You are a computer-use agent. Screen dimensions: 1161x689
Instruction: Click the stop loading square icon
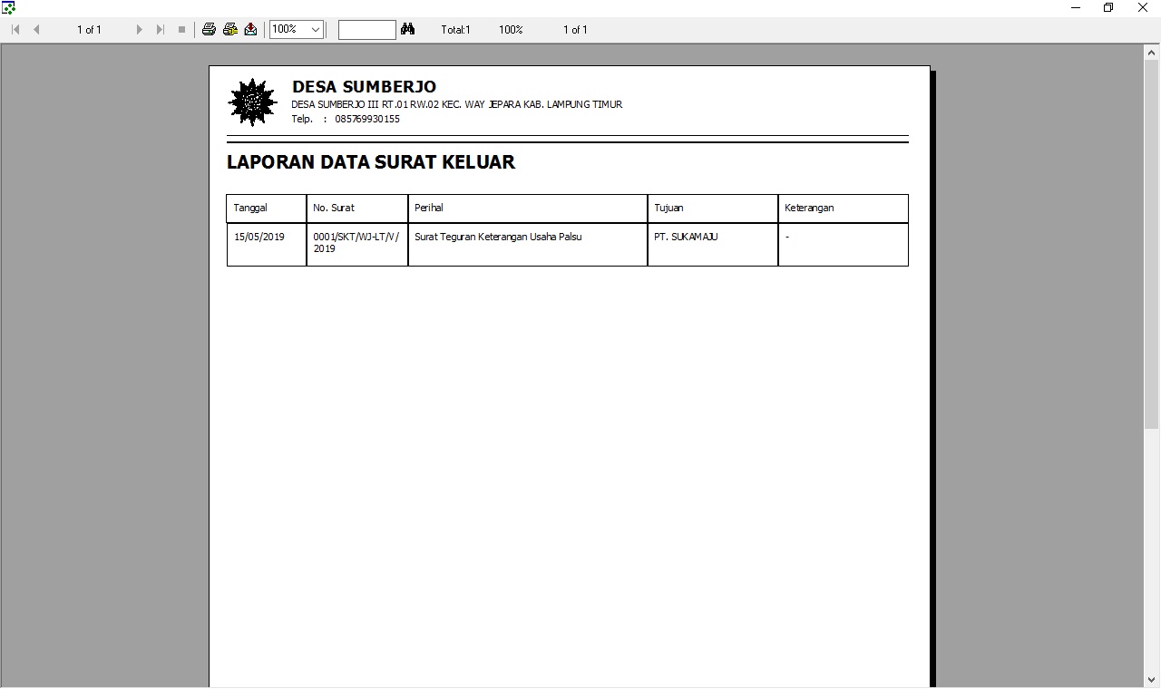[x=181, y=30]
